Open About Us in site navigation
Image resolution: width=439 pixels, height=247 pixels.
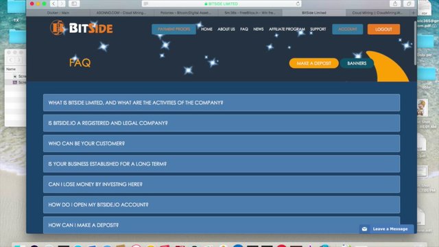[226, 29]
